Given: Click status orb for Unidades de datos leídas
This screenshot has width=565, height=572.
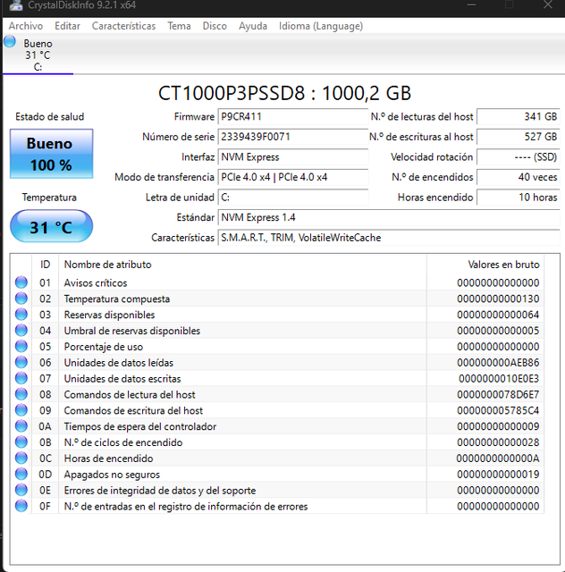Looking at the screenshot, I should (x=21, y=362).
